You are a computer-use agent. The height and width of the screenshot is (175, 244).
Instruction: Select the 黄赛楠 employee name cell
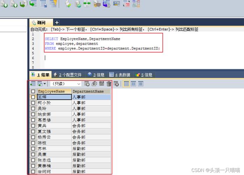(54, 166)
